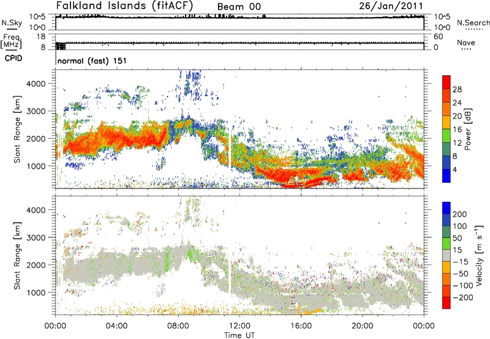Viewport: 490px width, 339px height.
Task: Click the '20:00' time axis label
Action: coord(363,326)
